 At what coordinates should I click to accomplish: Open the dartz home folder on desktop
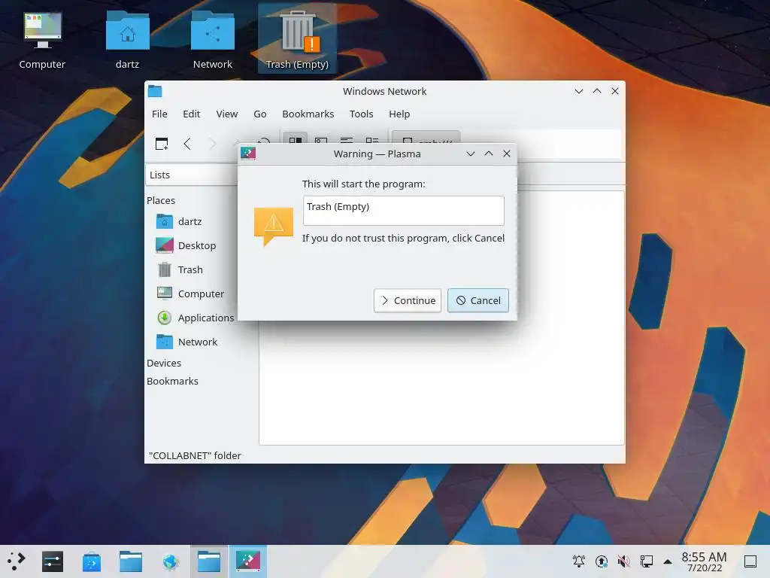(x=128, y=41)
